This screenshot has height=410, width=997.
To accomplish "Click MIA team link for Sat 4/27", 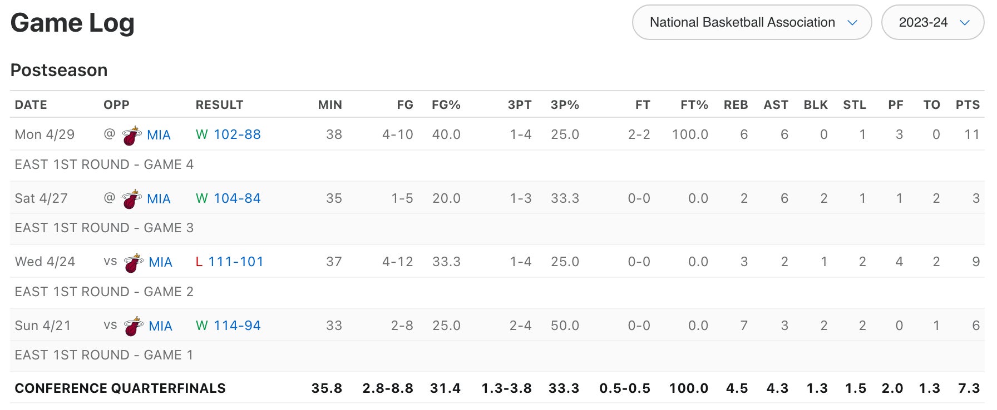I will click(x=159, y=199).
